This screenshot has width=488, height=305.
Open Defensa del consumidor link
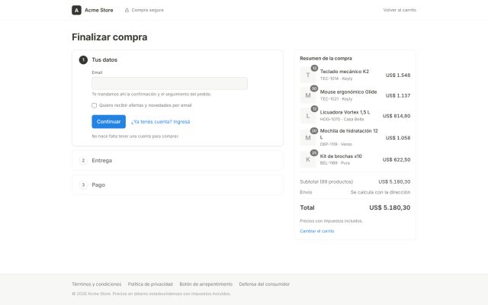pyautogui.click(x=265, y=284)
